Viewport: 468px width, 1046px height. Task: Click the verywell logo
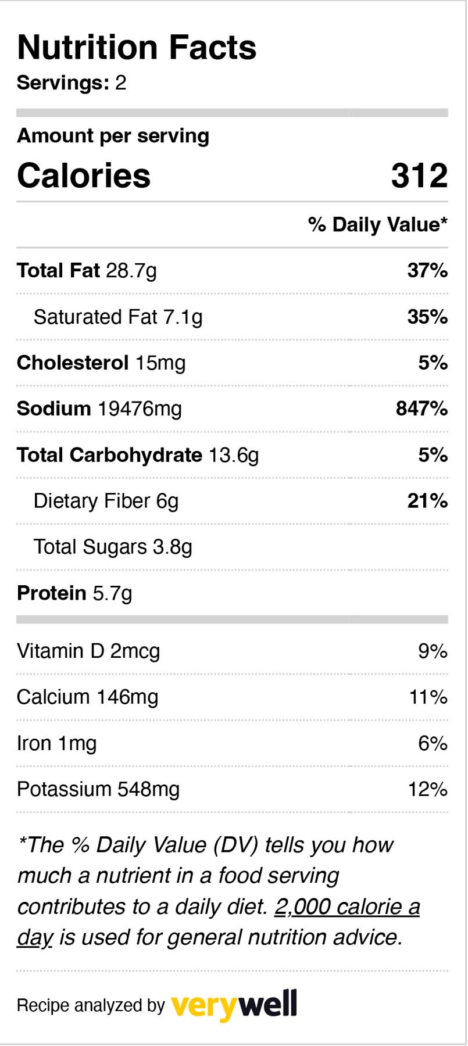234,1005
